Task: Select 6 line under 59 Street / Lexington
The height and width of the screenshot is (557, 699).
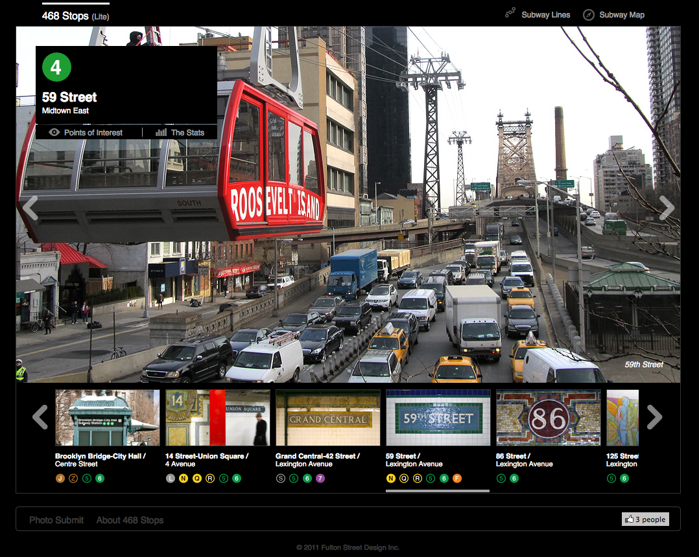Action: [x=444, y=478]
